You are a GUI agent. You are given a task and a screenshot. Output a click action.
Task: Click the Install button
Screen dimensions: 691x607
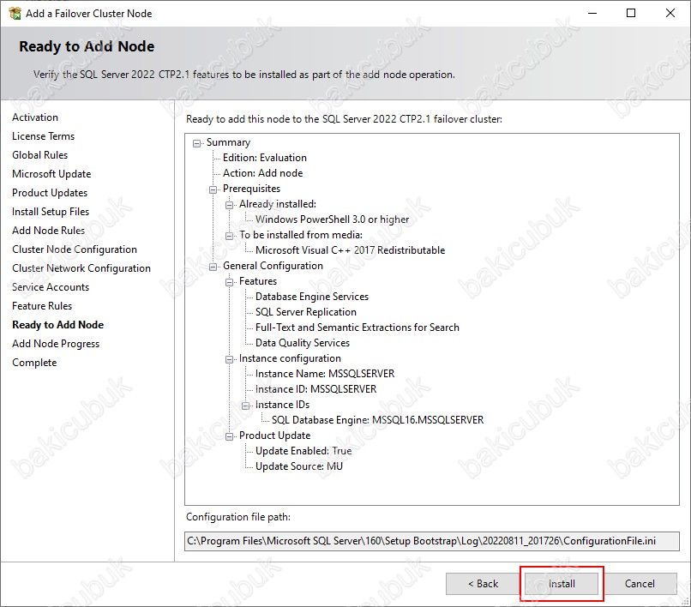pyautogui.click(x=562, y=584)
